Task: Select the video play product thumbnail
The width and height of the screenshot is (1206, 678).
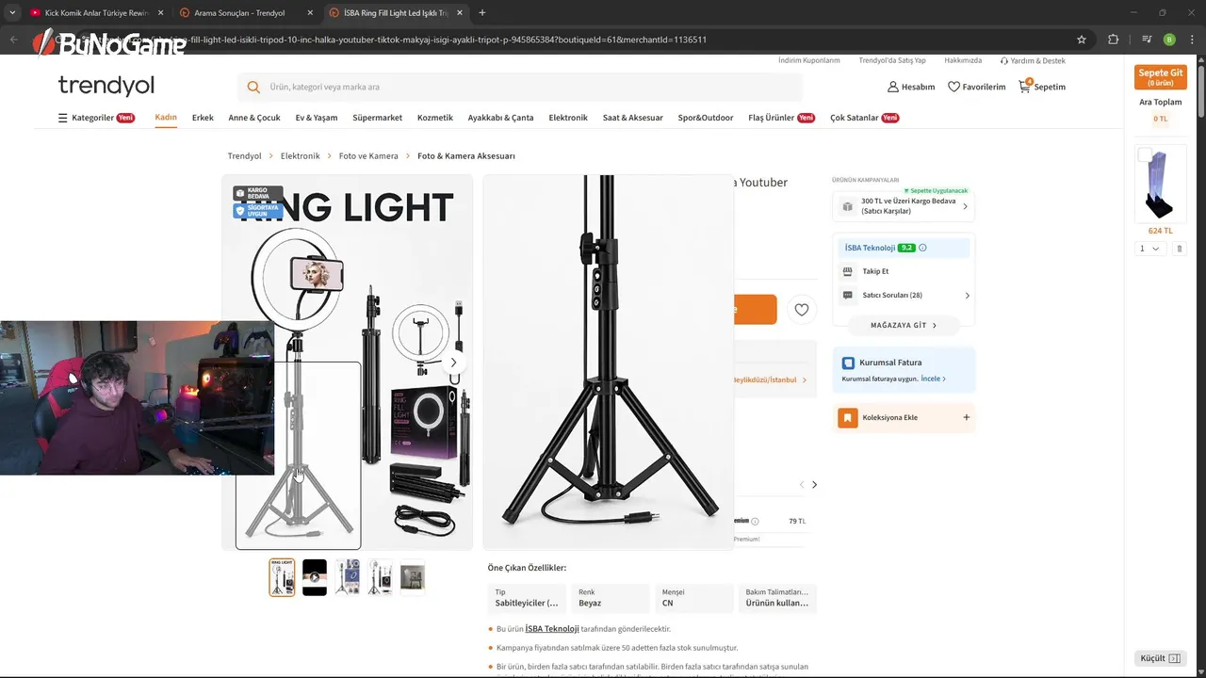Action: 315,577
